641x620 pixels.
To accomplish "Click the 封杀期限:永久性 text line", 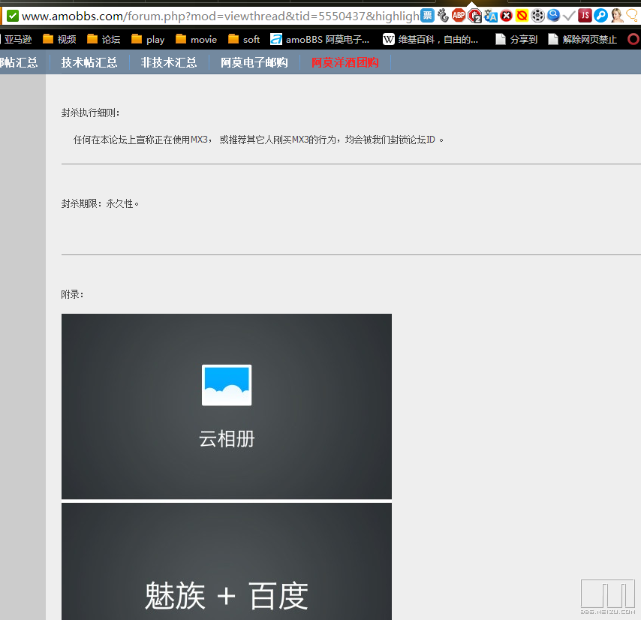I will point(100,203).
